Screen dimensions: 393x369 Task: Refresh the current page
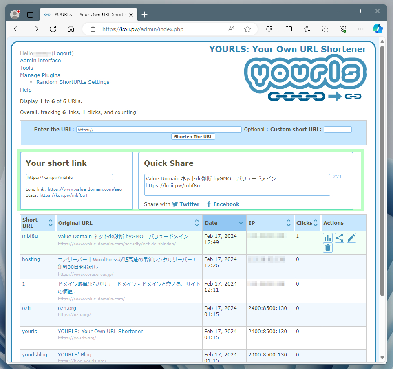point(53,29)
